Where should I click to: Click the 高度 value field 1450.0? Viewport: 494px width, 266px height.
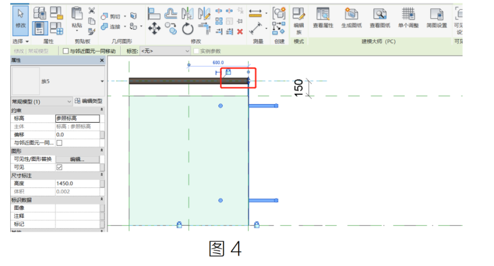[78, 184]
